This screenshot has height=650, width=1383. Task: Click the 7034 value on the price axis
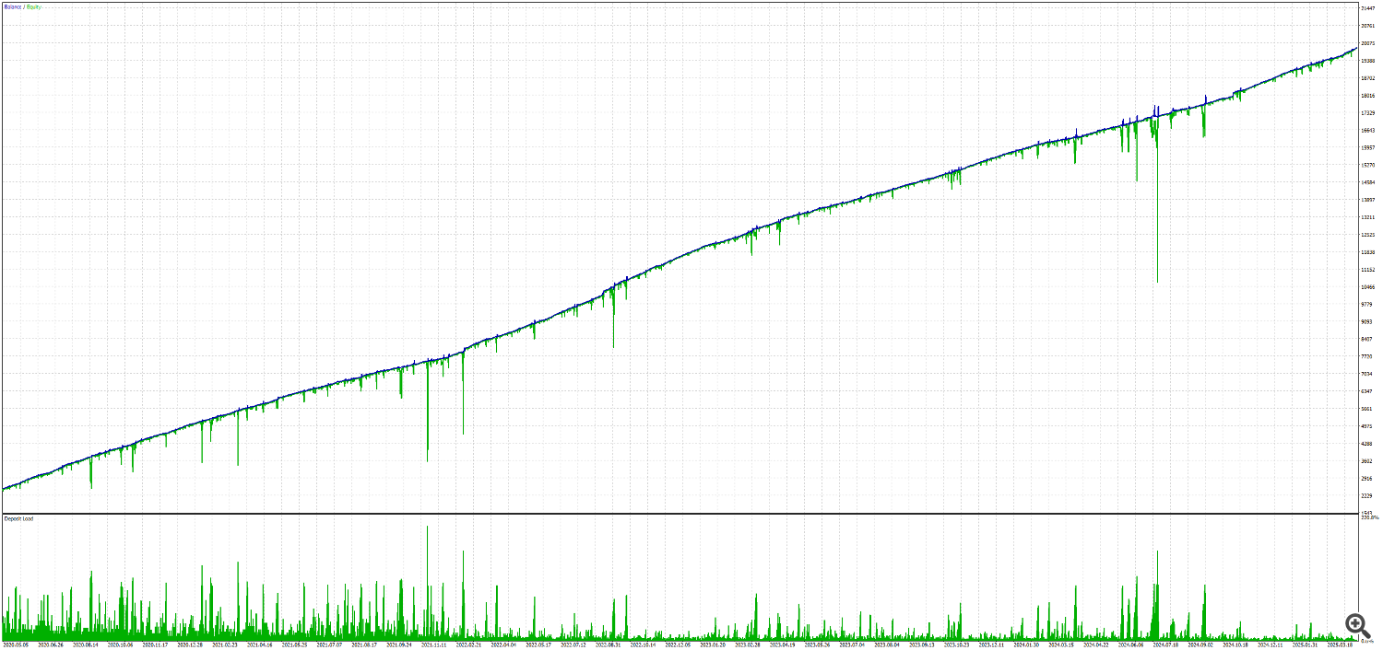click(x=1368, y=374)
